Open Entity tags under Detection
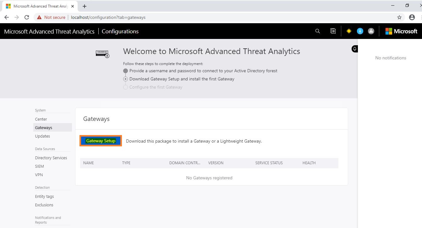Image resolution: width=422 pixels, height=228 pixels. pyautogui.click(x=45, y=197)
